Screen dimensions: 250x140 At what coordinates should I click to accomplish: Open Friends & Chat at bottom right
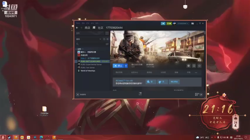click(x=199, y=95)
